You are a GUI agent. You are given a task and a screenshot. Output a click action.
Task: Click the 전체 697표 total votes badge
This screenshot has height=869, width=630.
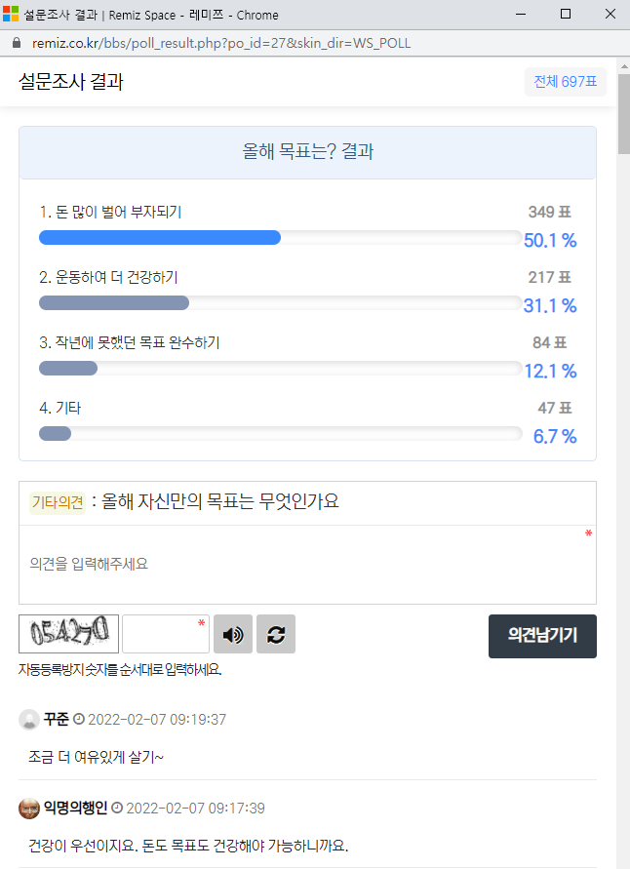coord(565,82)
